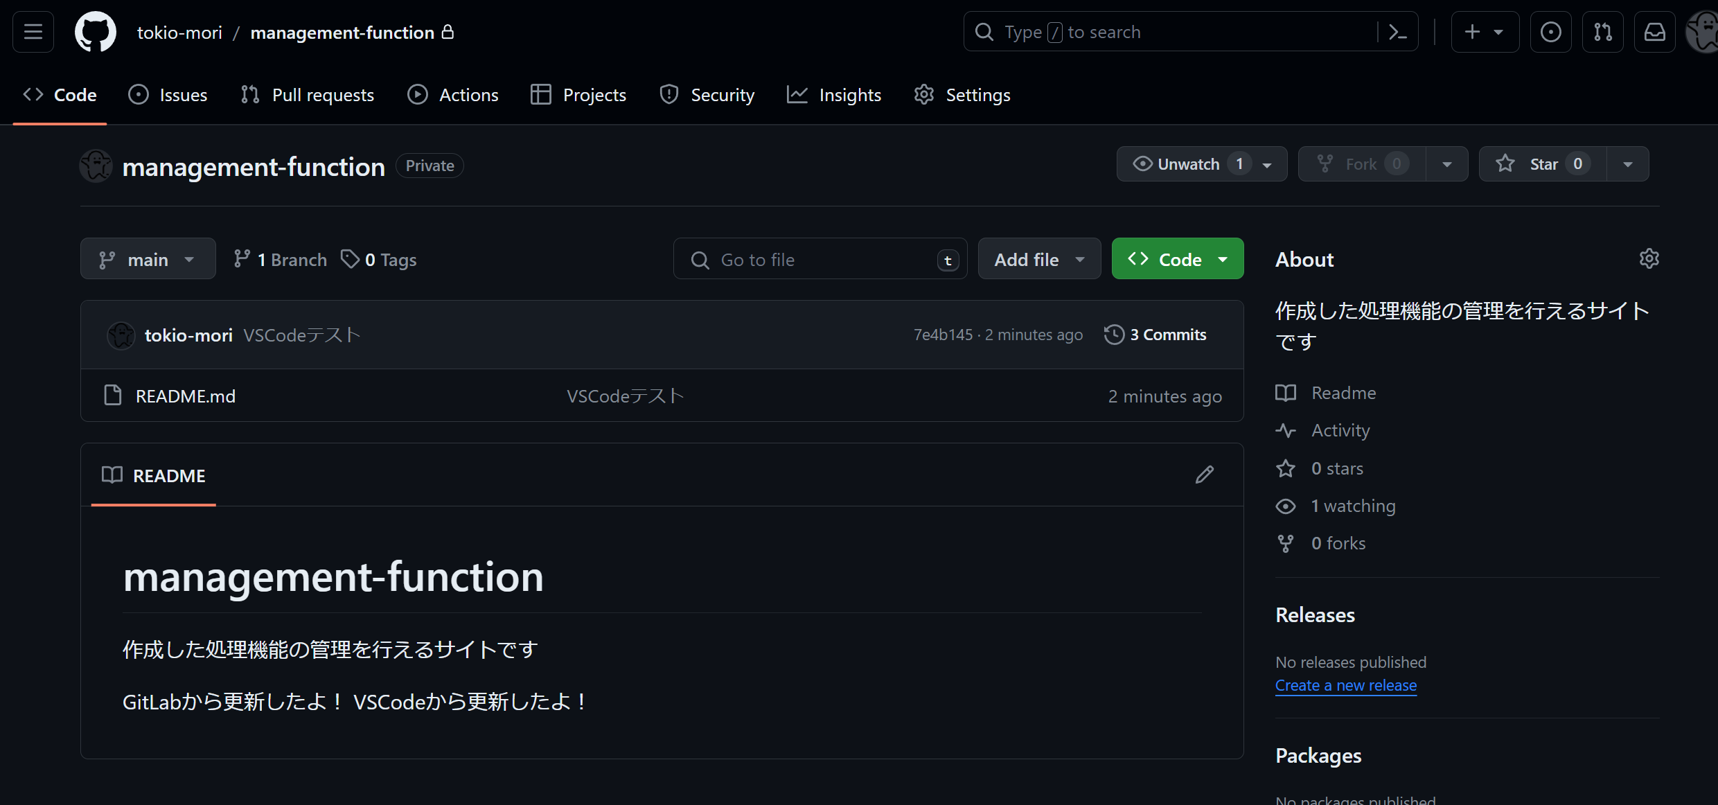Open the notifications inbox
The width and height of the screenshot is (1718, 805).
(1655, 31)
